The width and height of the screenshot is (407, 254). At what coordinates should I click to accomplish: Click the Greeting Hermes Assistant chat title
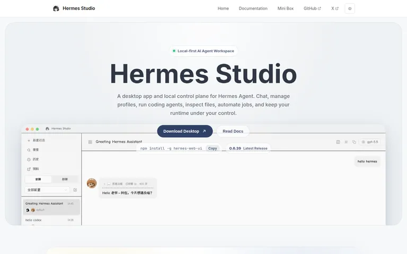(119, 142)
